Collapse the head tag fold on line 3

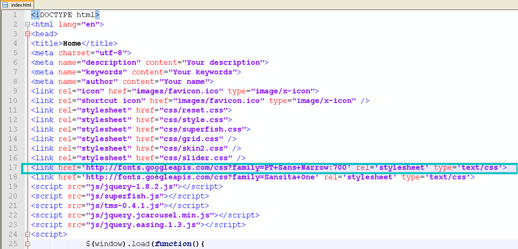coord(28,34)
